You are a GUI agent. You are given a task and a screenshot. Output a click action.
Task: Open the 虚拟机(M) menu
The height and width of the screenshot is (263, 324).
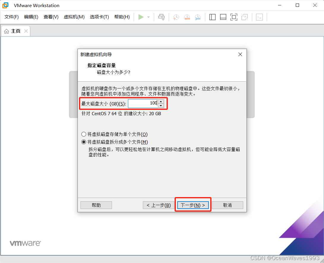[74, 17]
